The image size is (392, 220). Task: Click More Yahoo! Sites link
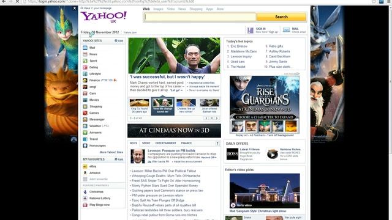[x=111, y=152]
